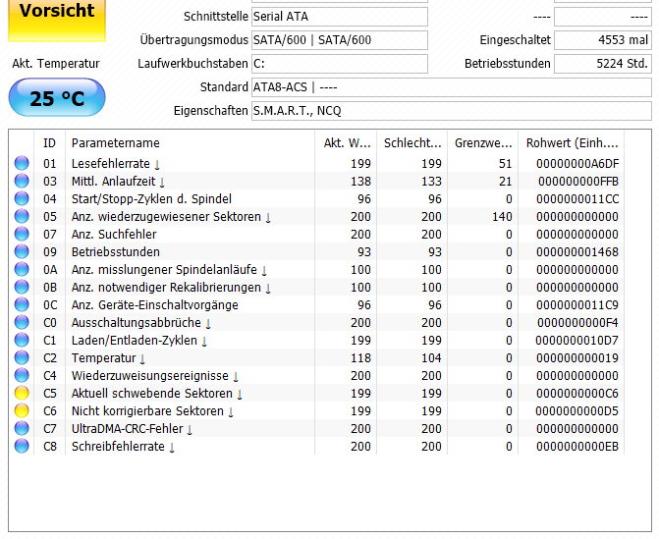Click the Eigenschaften S.M.A.R.T., NCQ field
This screenshot has width=659, height=539.
click(452, 111)
